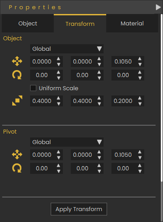
Task: Increase Object Z position 0.1050 with up arrow
Action: [140, 59]
